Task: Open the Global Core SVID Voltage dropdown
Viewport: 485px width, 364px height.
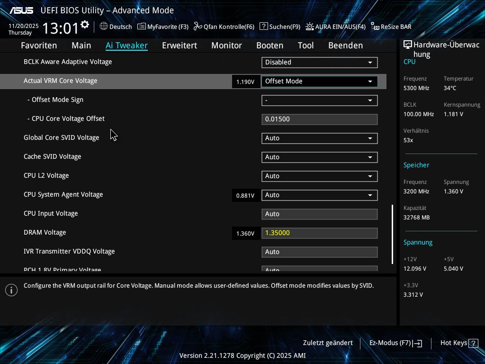Action: (320, 138)
